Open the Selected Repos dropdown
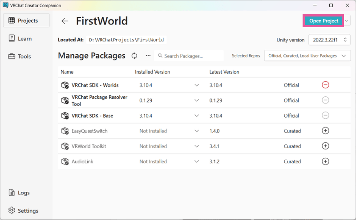The height and width of the screenshot is (223, 356). [307, 56]
